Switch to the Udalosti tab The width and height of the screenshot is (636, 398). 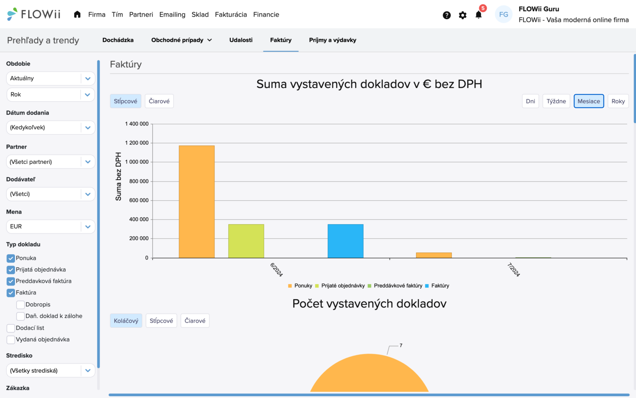tap(241, 40)
